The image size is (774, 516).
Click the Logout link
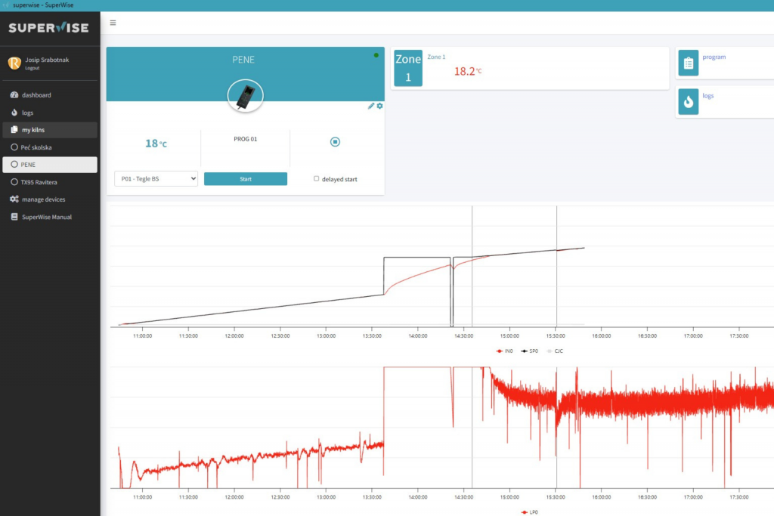point(32,68)
